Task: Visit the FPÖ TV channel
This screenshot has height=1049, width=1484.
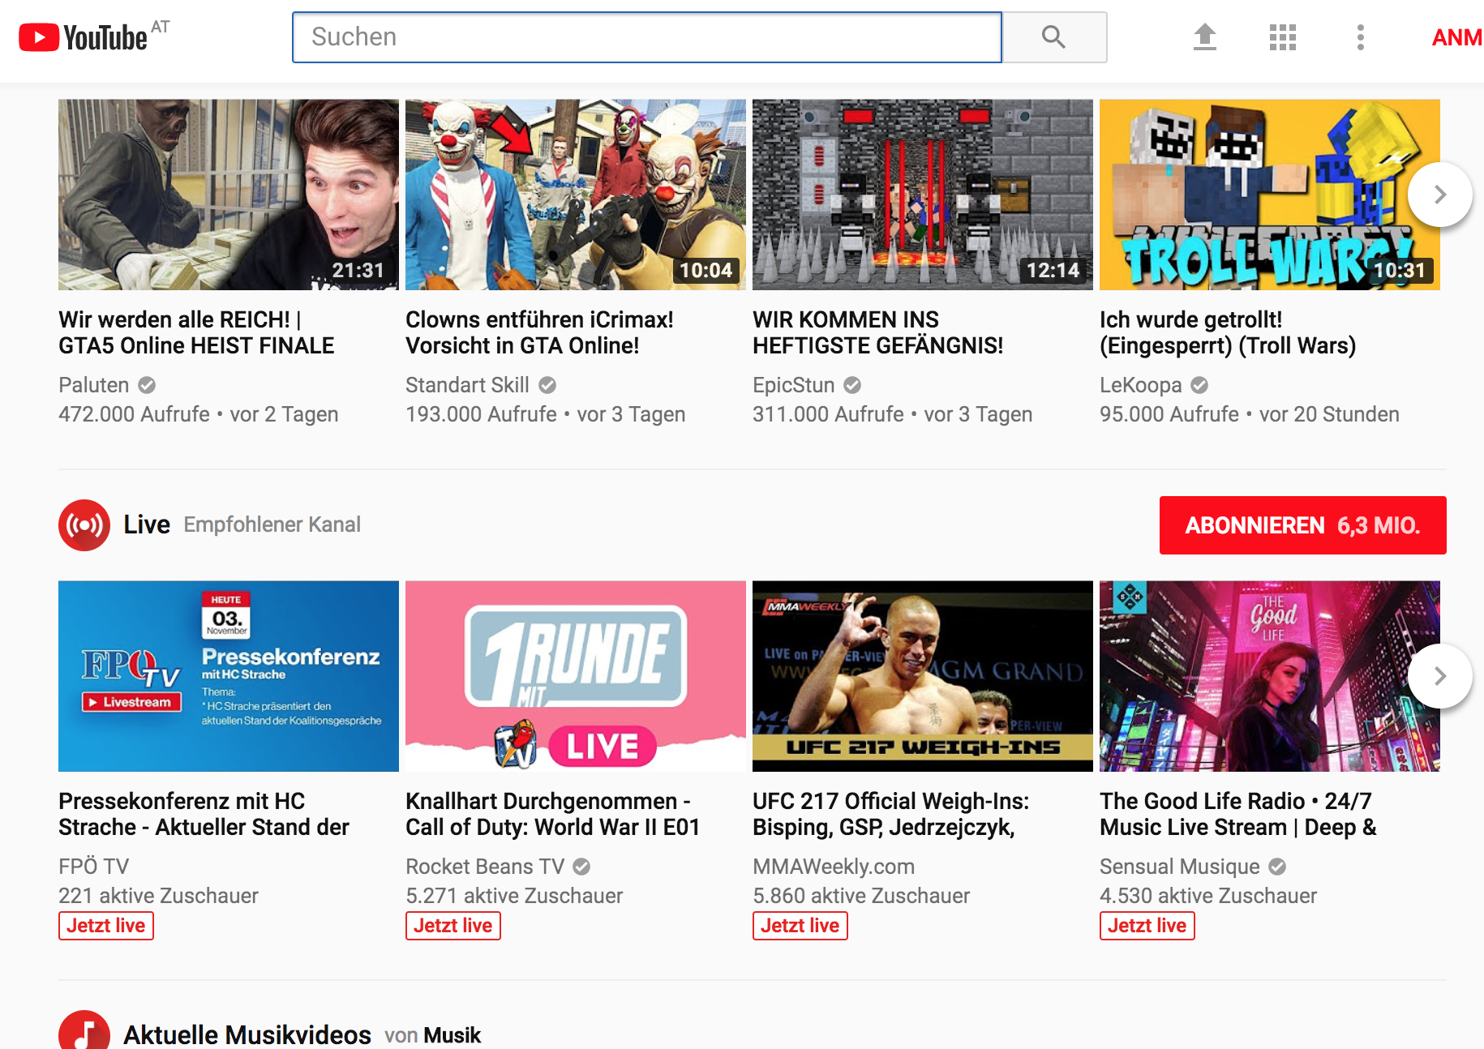Action: [x=94, y=867]
